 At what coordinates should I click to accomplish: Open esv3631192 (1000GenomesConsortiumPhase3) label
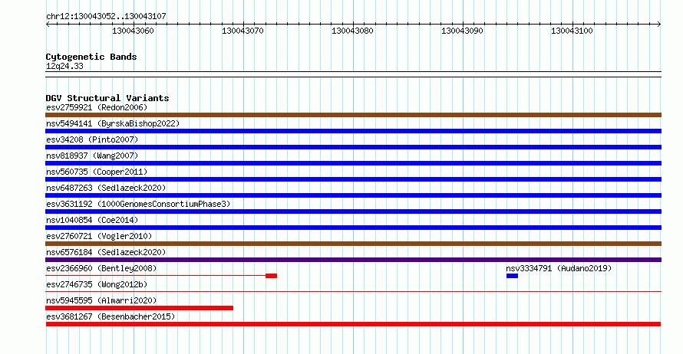[138, 204]
